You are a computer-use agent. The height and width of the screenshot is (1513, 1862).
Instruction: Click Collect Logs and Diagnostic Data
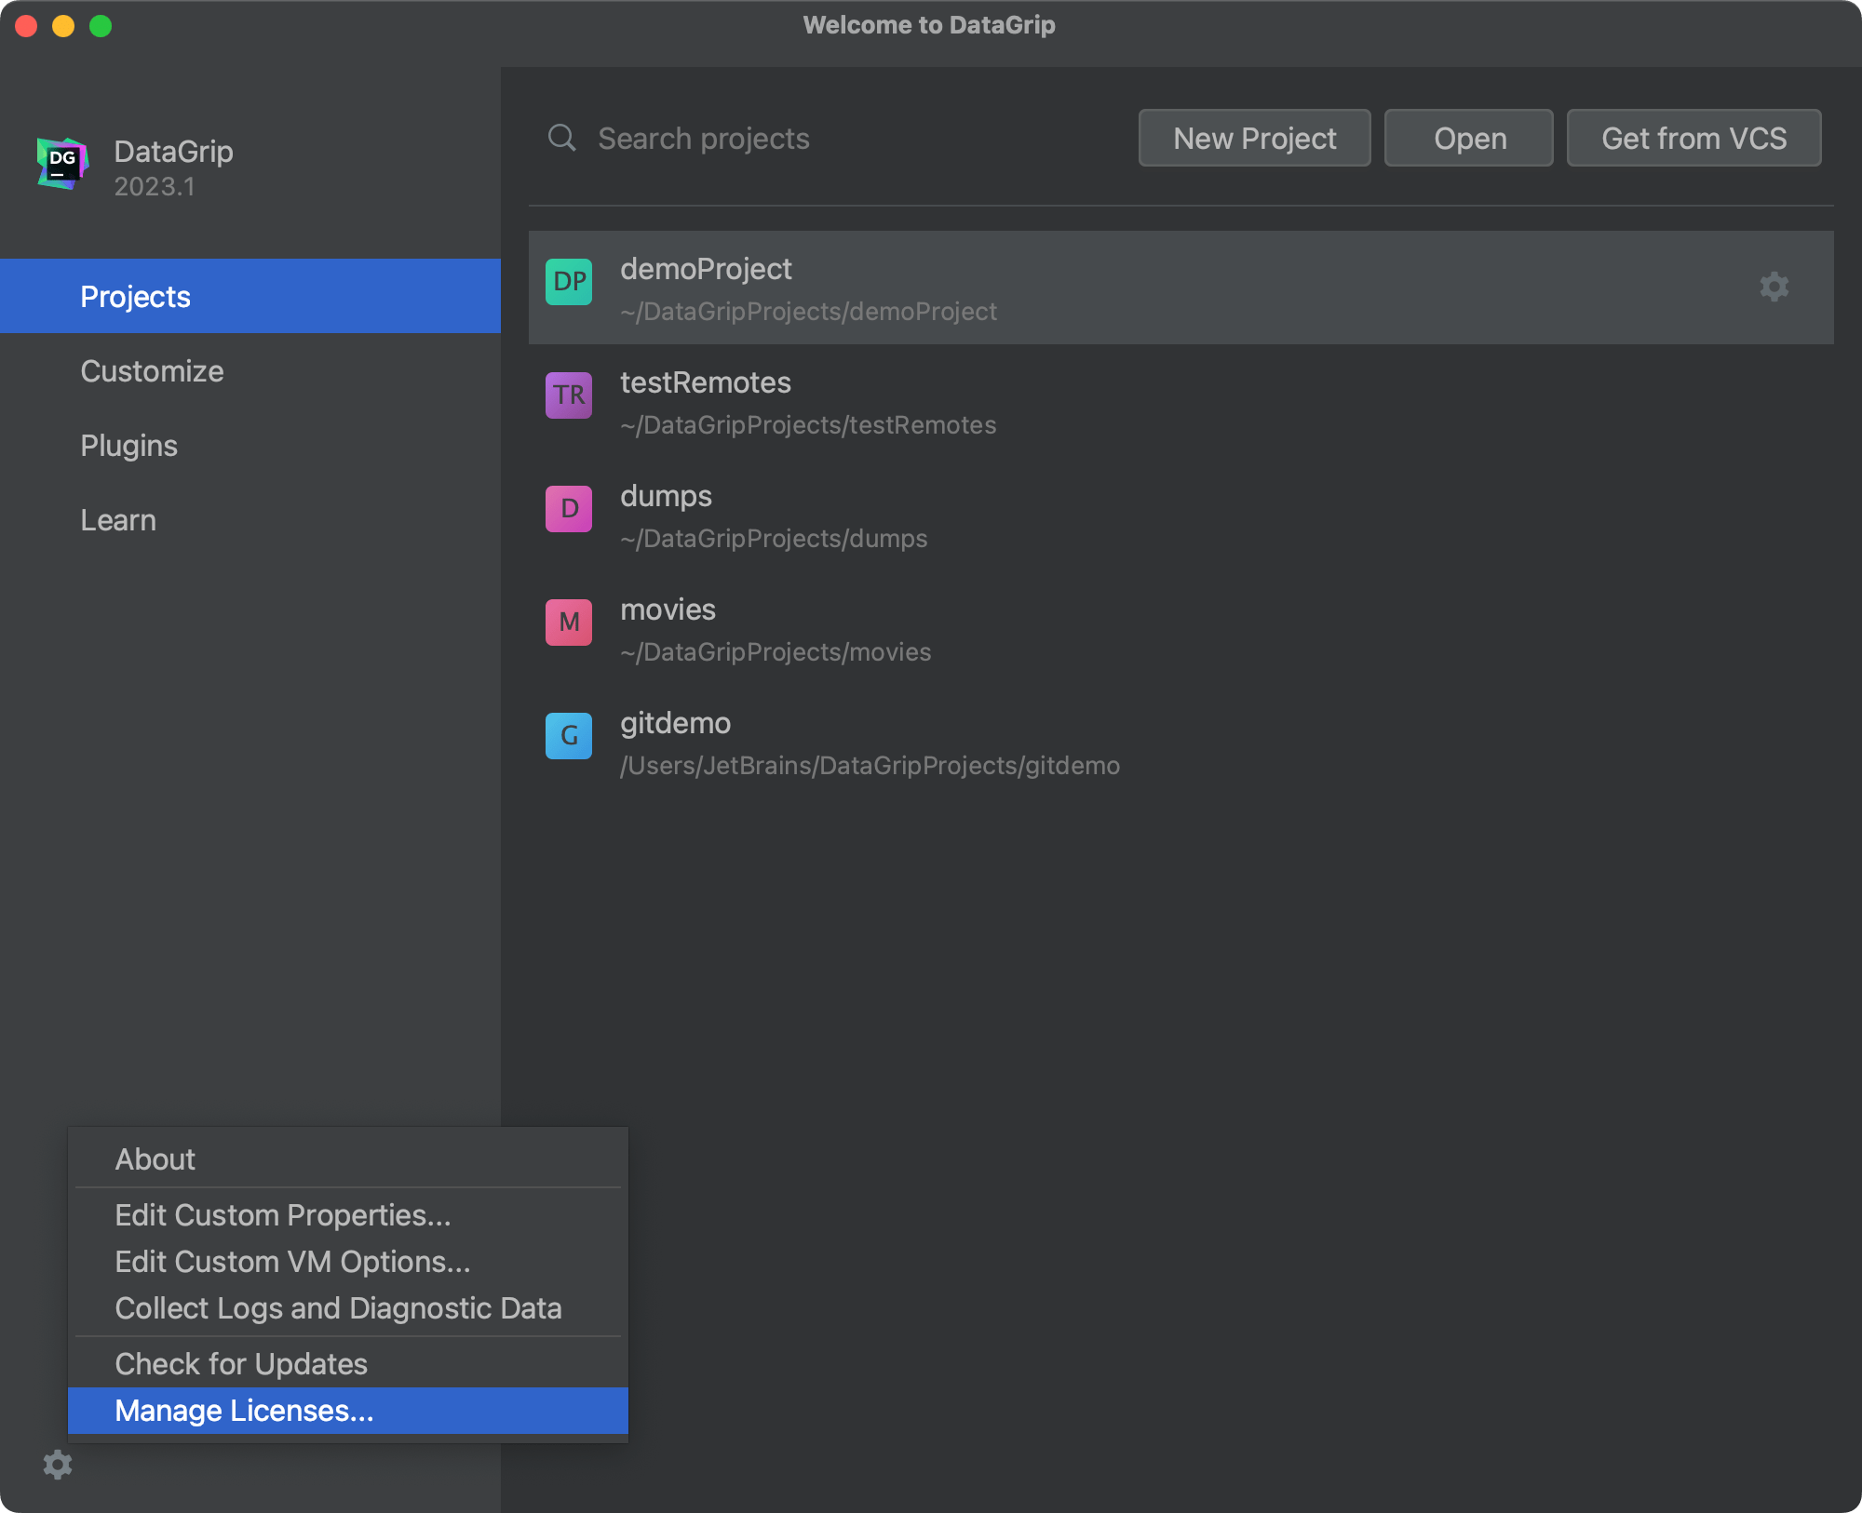[338, 1308]
